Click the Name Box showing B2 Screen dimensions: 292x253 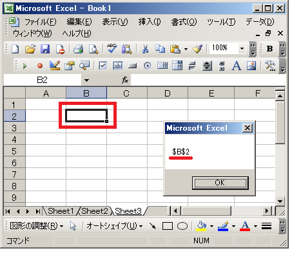(x=43, y=80)
